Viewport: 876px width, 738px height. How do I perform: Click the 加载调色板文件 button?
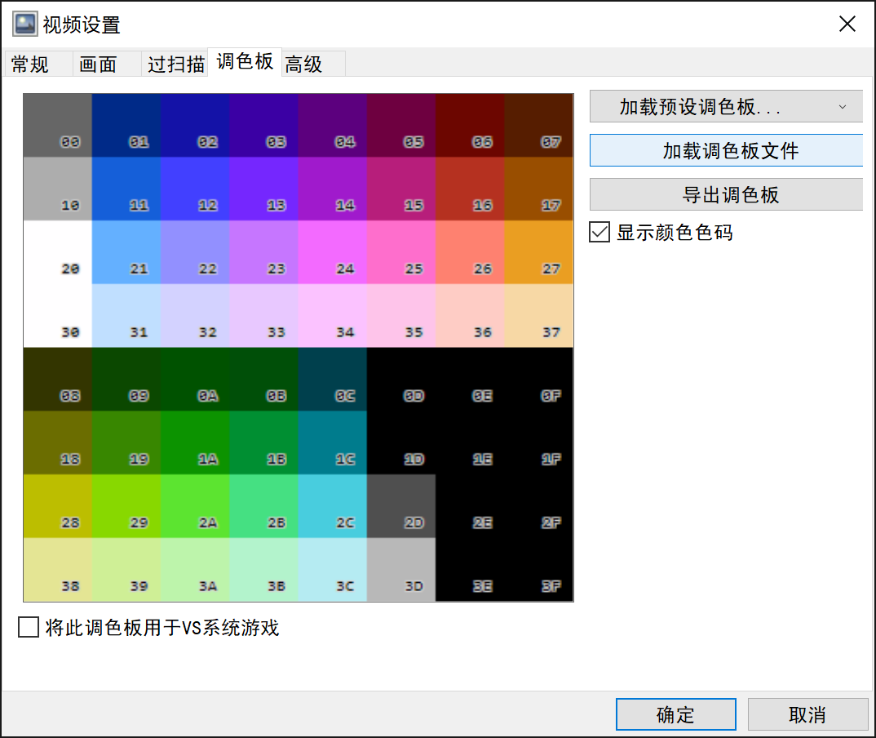coord(726,150)
